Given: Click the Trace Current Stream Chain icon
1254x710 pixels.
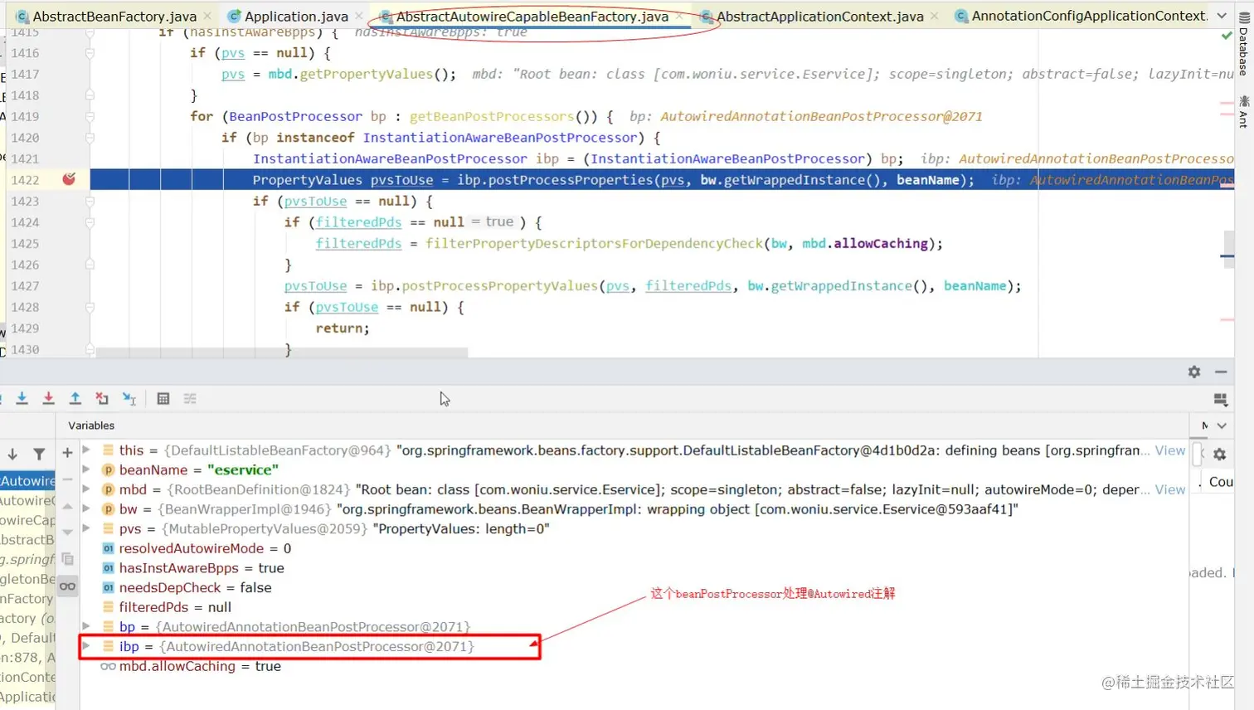Looking at the screenshot, I should point(190,399).
